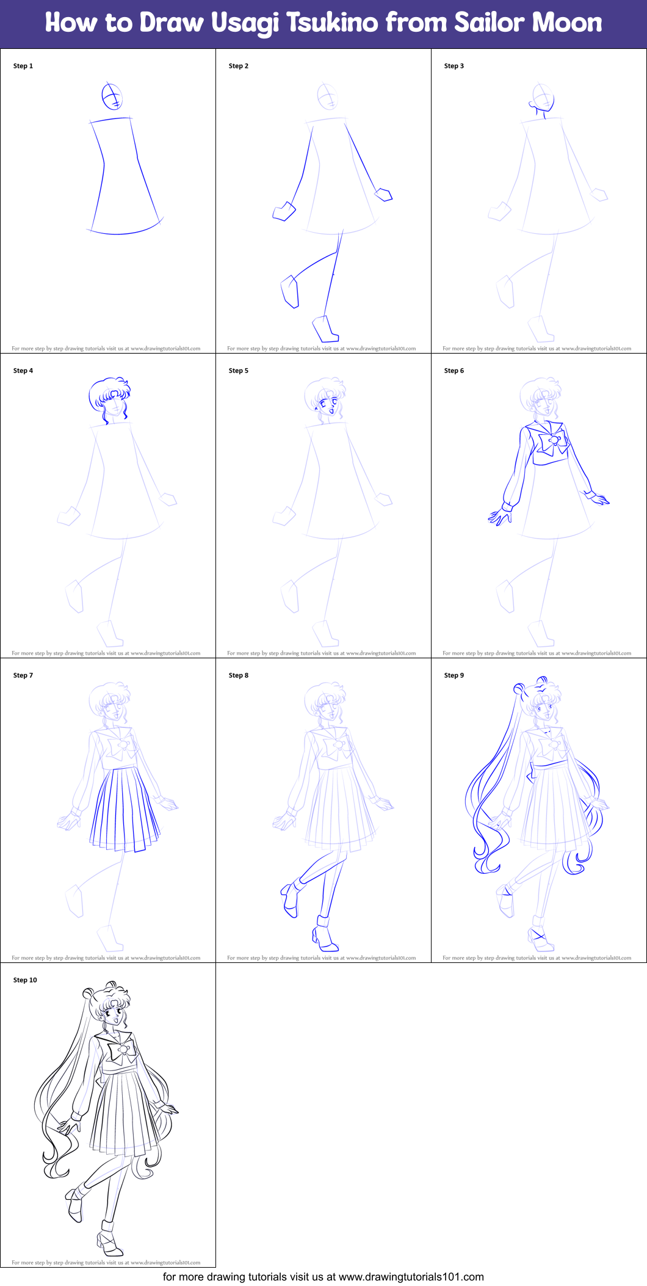Viewport: 647px width, 1286px height.
Task: Click the Step 6 drawing thumbnail
Action: [539, 506]
